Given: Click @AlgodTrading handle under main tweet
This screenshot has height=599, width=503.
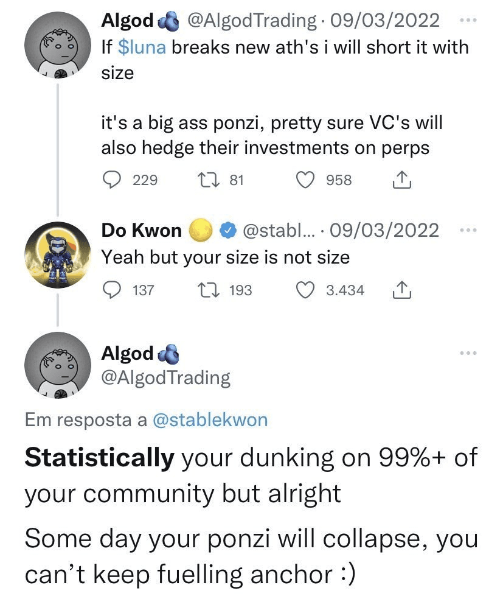Looking at the screenshot, I should point(165,378).
